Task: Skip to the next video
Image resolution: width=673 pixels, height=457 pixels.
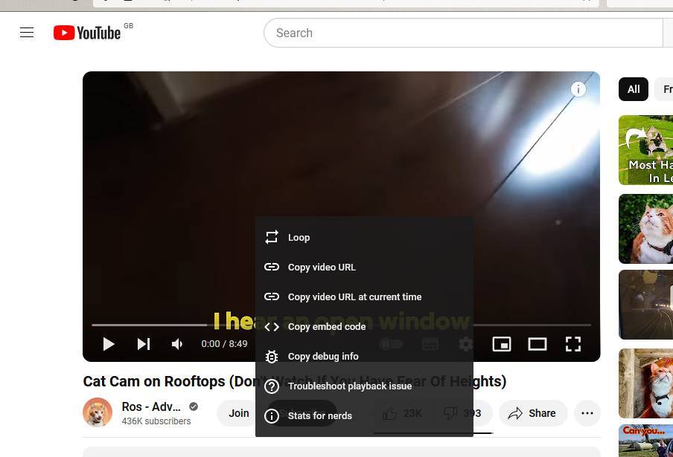Action: coord(144,344)
